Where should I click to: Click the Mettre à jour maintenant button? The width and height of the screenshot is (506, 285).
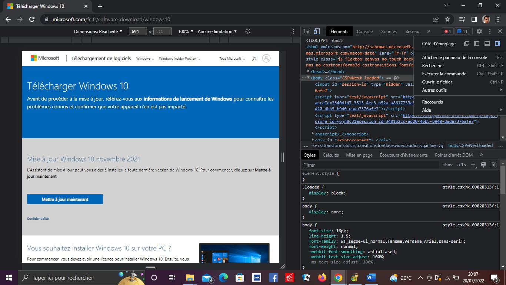(65, 199)
